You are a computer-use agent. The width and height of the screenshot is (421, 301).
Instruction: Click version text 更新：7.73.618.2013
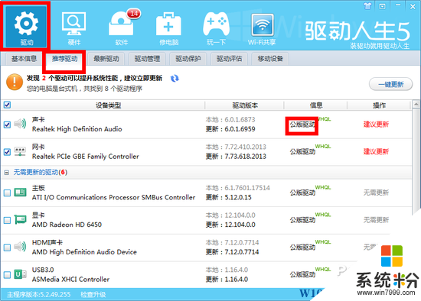point(236,157)
